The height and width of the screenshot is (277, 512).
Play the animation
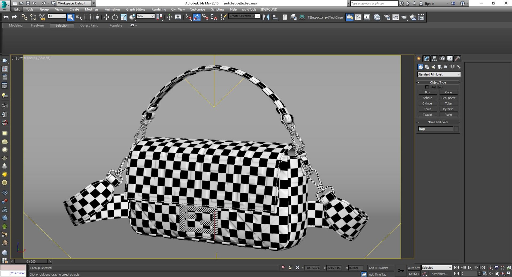click(469, 268)
